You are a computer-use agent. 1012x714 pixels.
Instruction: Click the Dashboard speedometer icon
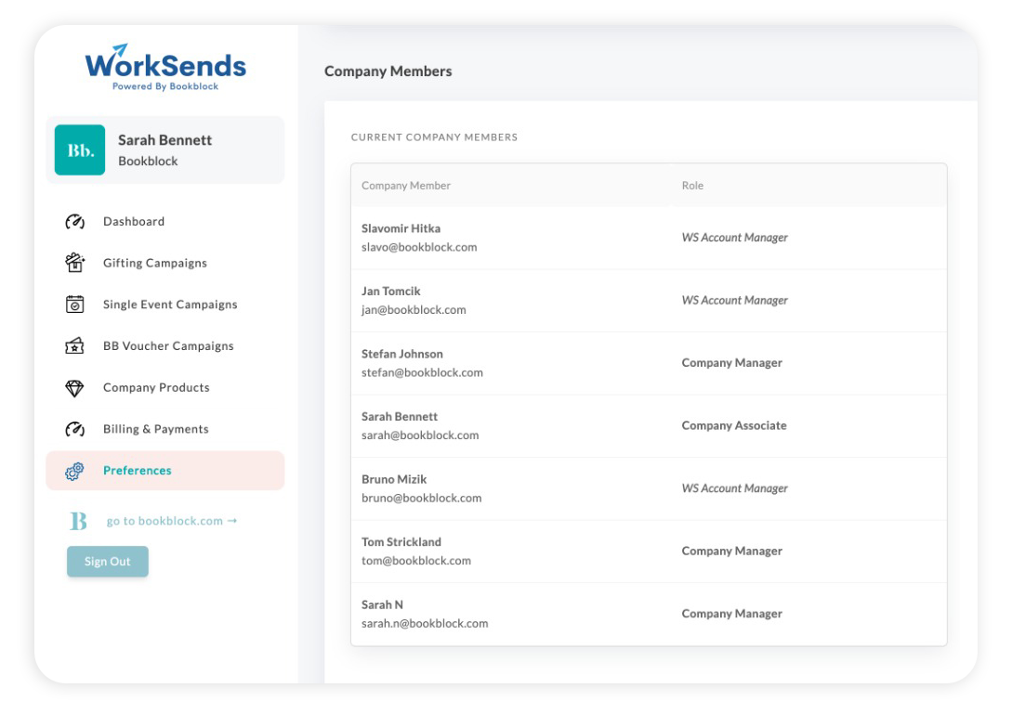point(75,222)
